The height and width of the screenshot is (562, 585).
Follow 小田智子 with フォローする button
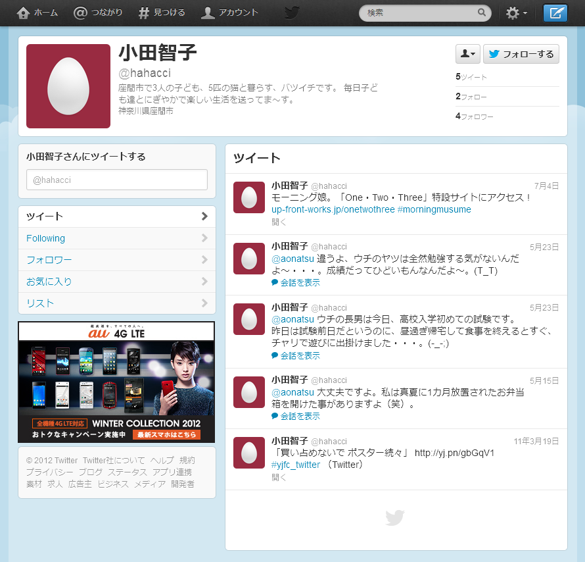pos(521,54)
